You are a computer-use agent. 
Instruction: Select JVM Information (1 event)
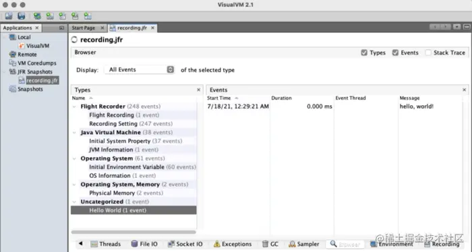pyautogui.click(x=134, y=150)
